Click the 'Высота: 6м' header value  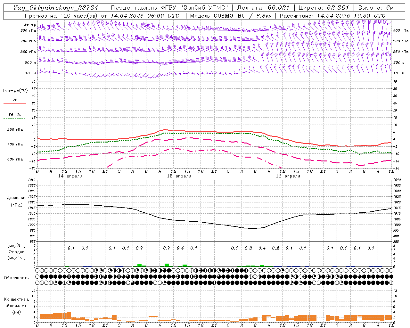[x=376, y=8]
